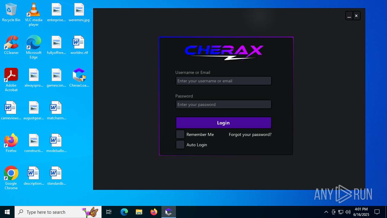The height and width of the screenshot is (218, 387).
Task: Select the constructi image file icon
Action: point(34,144)
